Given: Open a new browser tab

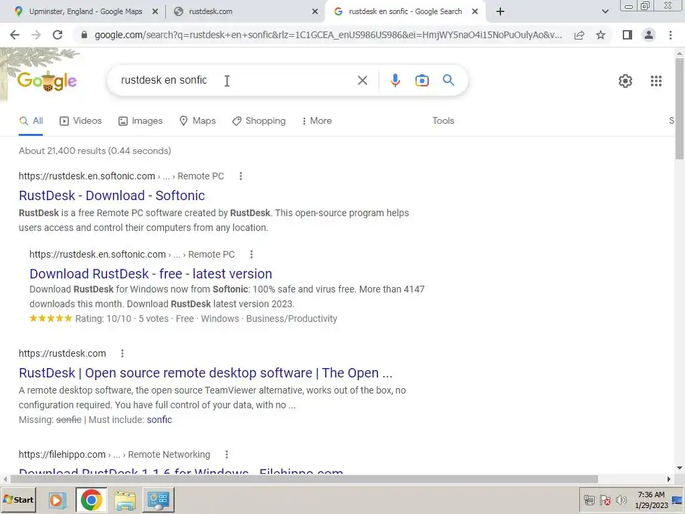Looking at the screenshot, I should (x=500, y=12).
